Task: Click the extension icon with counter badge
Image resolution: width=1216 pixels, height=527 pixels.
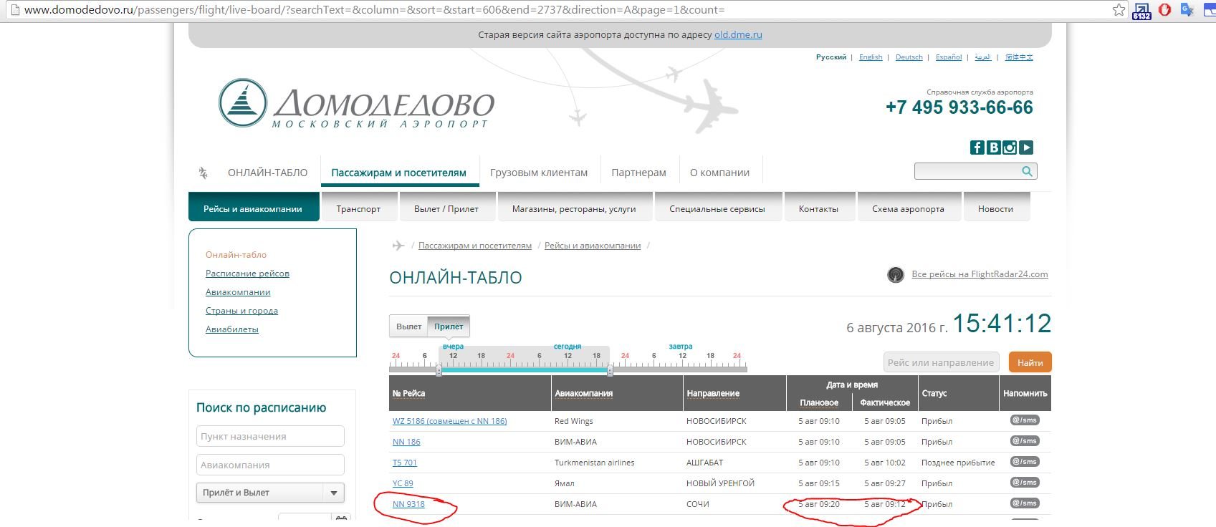Action: click(x=1141, y=11)
